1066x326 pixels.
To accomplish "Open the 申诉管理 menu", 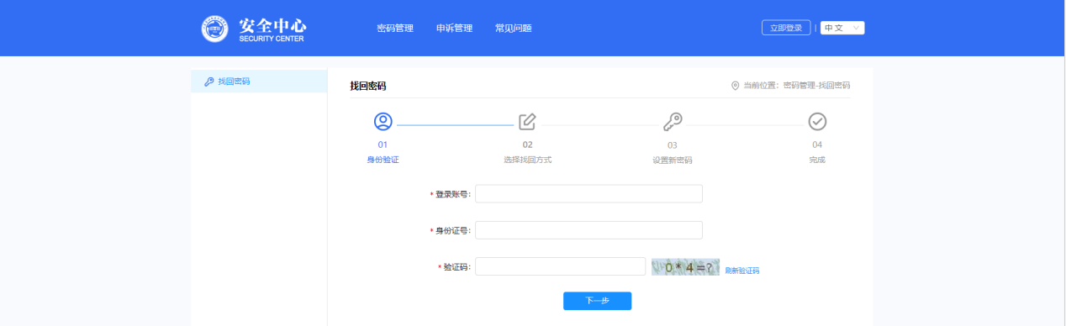I will click(454, 29).
